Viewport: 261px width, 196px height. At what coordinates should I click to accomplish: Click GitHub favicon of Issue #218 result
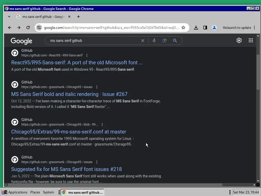tap(15, 160)
